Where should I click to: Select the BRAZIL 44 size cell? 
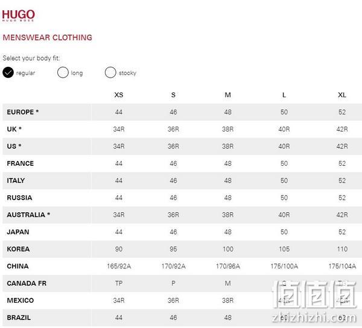tap(119, 318)
